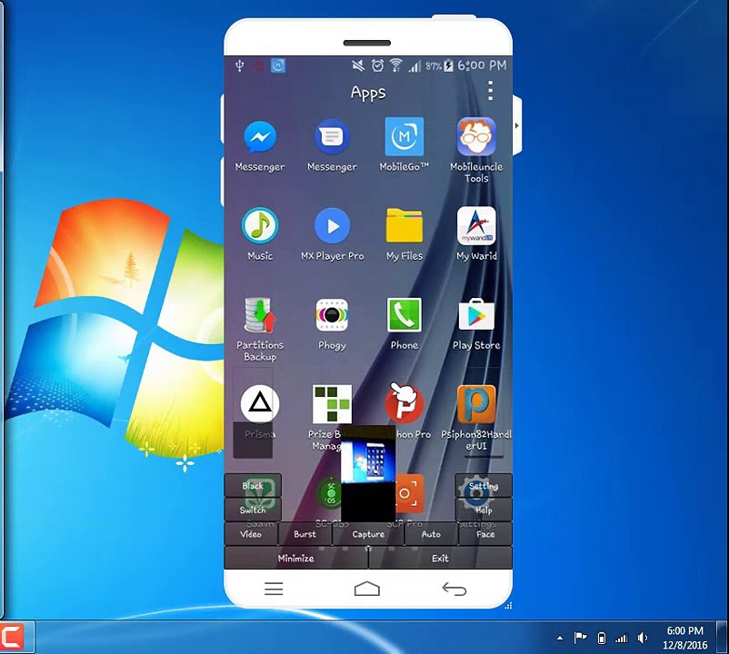Launch Psiphon82HandlerUI app
This screenshot has height=654, width=729.
(476, 404)
